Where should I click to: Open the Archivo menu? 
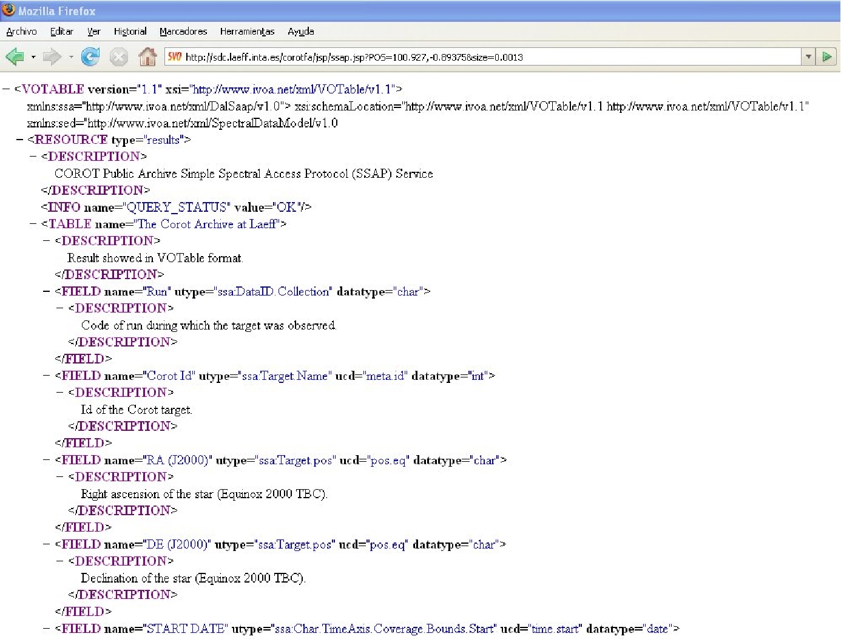click(x=21, y=32)
